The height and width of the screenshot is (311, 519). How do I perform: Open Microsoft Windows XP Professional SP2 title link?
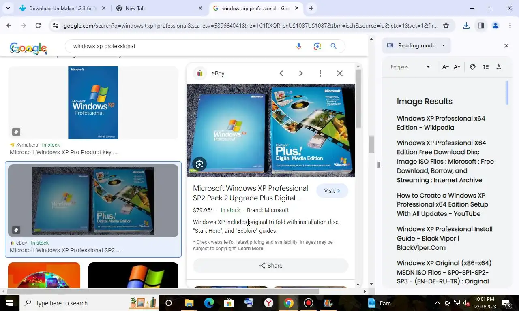[x=251, y=193]
